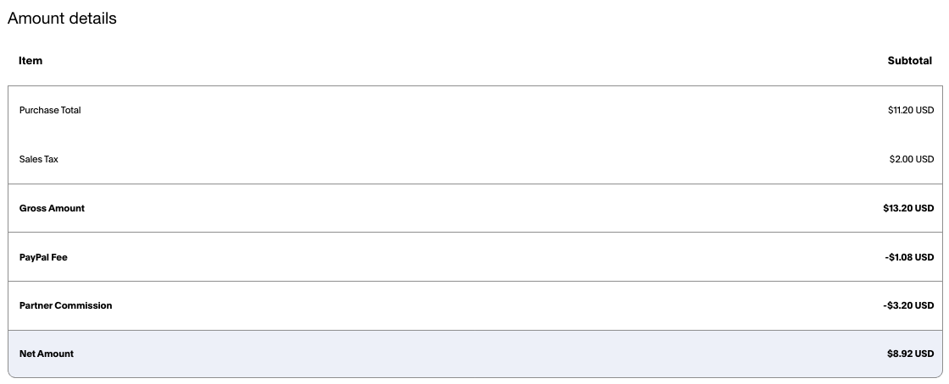The image size is (949, 384).
Task: Select the PayPal Fee row label
Action: click(43, 256)
